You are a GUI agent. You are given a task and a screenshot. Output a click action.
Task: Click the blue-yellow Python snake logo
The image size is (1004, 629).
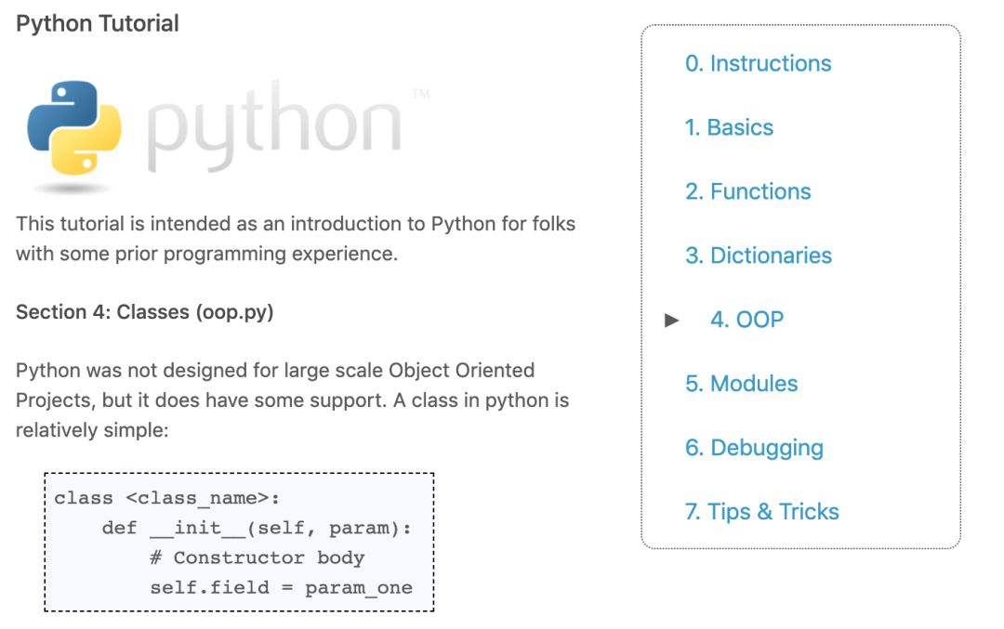pyautogui.click(x=74, y=128)
